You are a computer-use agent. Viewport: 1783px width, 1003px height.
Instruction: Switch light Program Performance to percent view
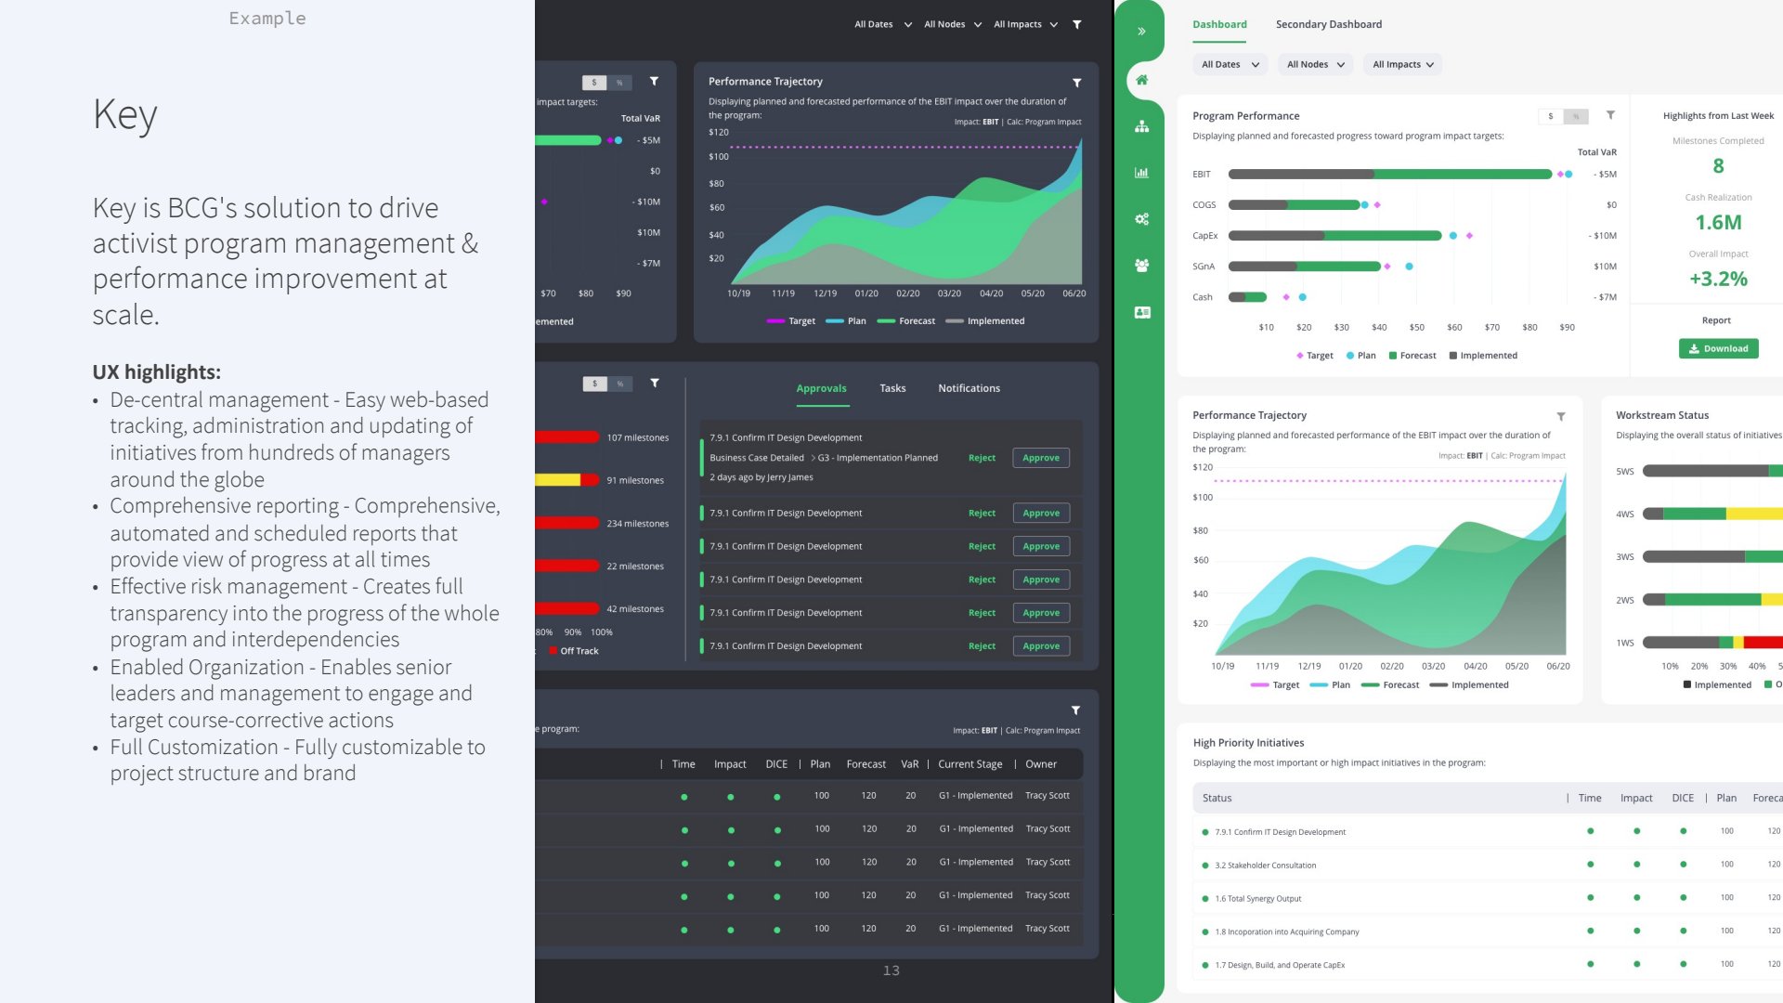[1576, 117]
